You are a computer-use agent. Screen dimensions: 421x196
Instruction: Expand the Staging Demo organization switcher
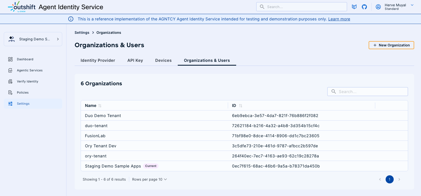pyautogui.click(x=33, y=39)
